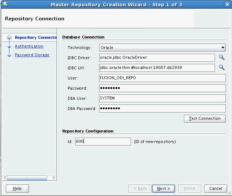Click the 'DBA User:' label
Image resolution: width=232 pixels, height=196 pixels.
(x=77, y=98)
